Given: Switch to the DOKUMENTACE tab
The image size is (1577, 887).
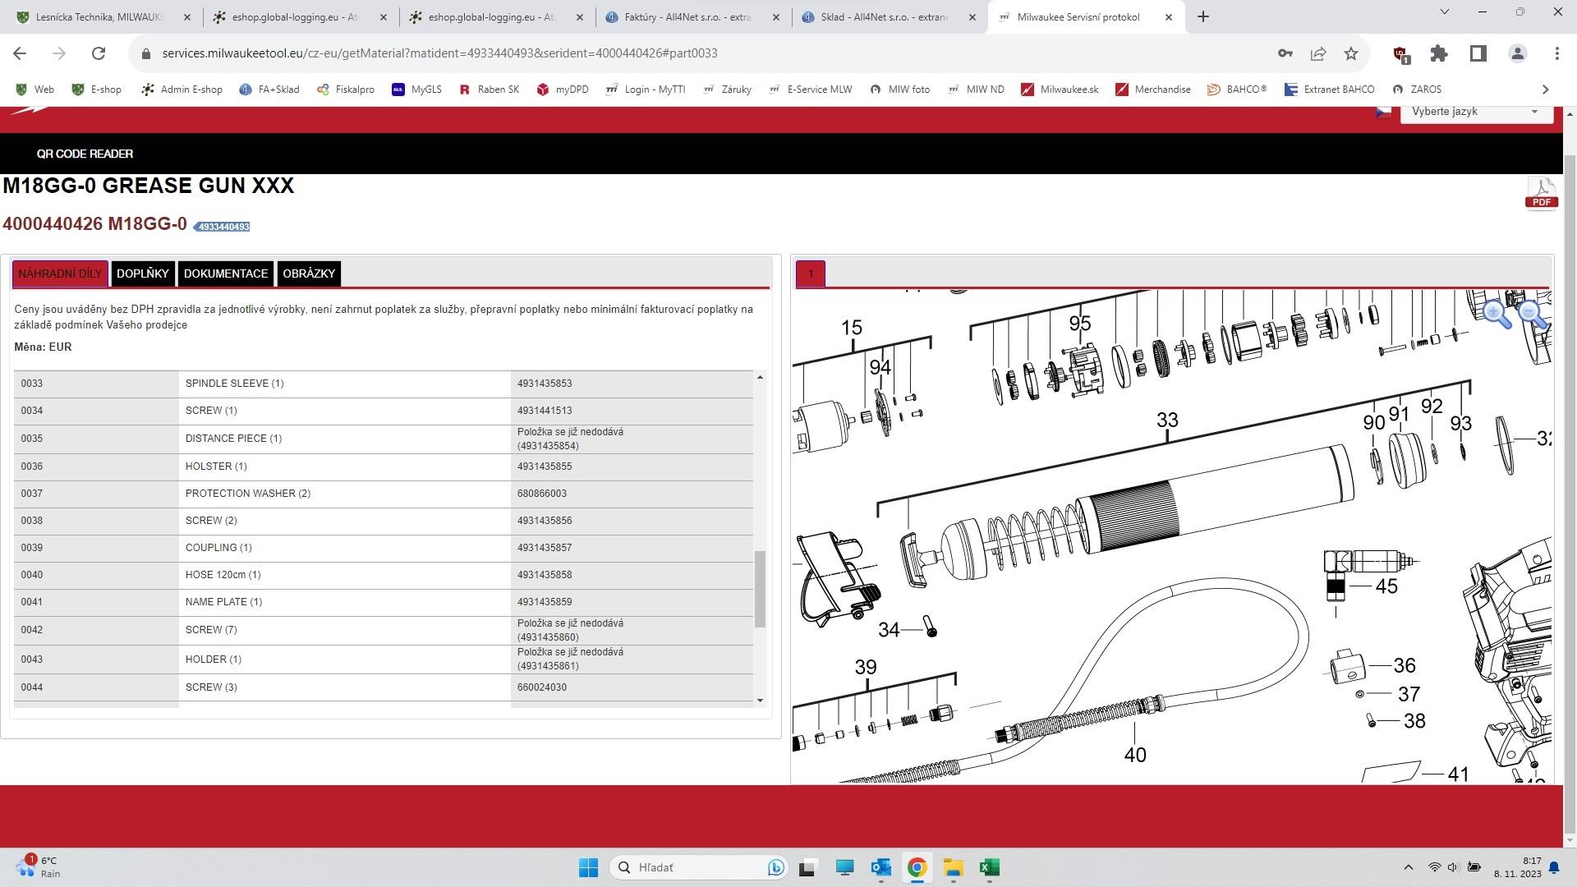Looking at the screenshot, I should coord(226,273).
